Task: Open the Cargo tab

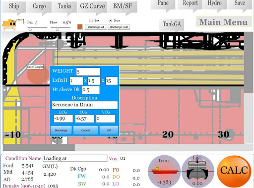Action: click(39, 6)
